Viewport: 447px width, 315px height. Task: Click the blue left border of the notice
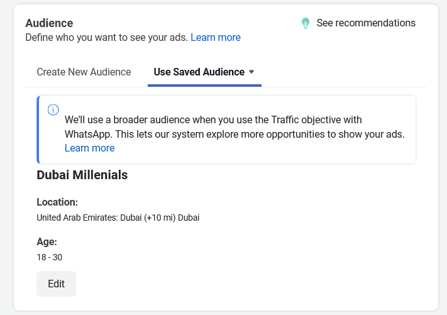click(38, 130)
